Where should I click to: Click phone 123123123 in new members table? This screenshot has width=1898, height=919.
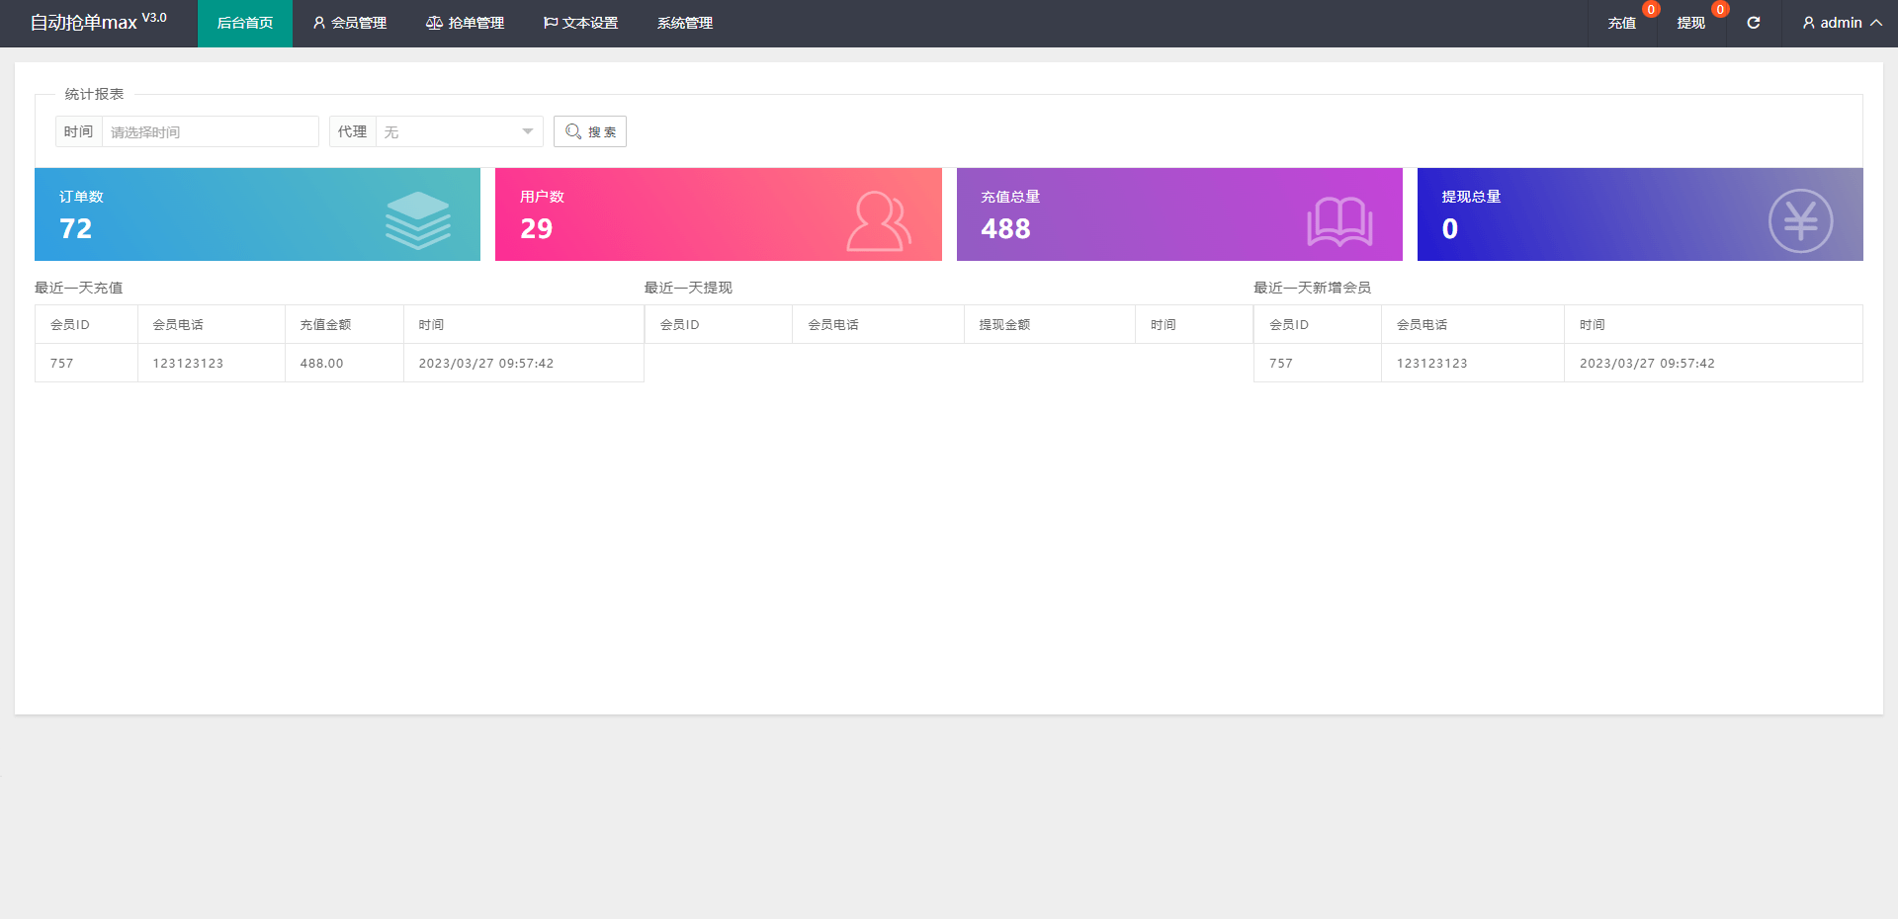coord(1431,363)
